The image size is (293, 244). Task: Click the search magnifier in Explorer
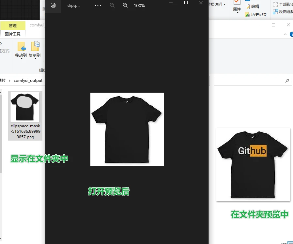click(x=287, y=81)
